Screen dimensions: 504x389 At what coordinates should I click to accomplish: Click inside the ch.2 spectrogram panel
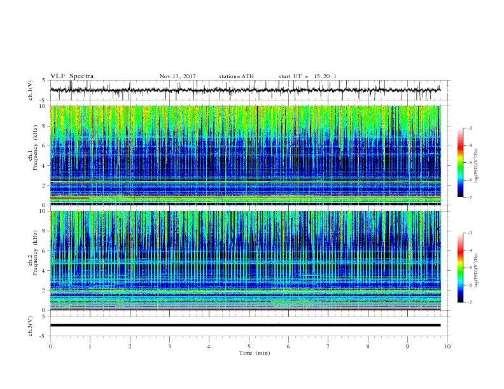point(245,261)
